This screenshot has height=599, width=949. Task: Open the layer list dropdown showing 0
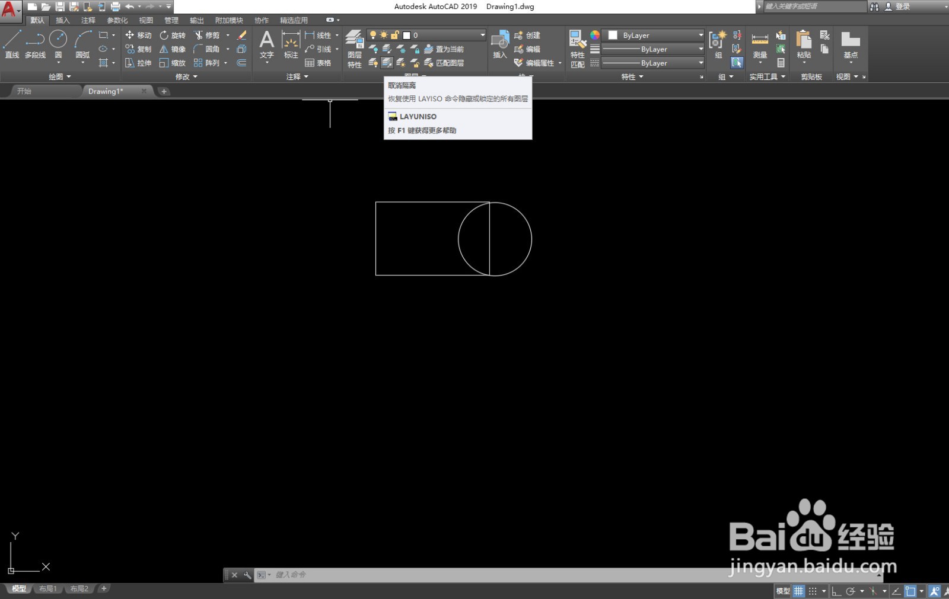(x=426, y=36)
